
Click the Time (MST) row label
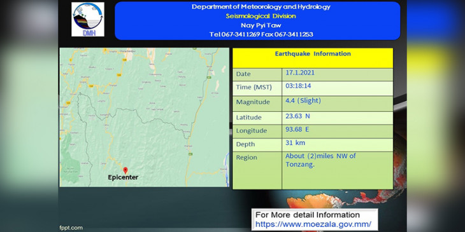click(254, 87)
